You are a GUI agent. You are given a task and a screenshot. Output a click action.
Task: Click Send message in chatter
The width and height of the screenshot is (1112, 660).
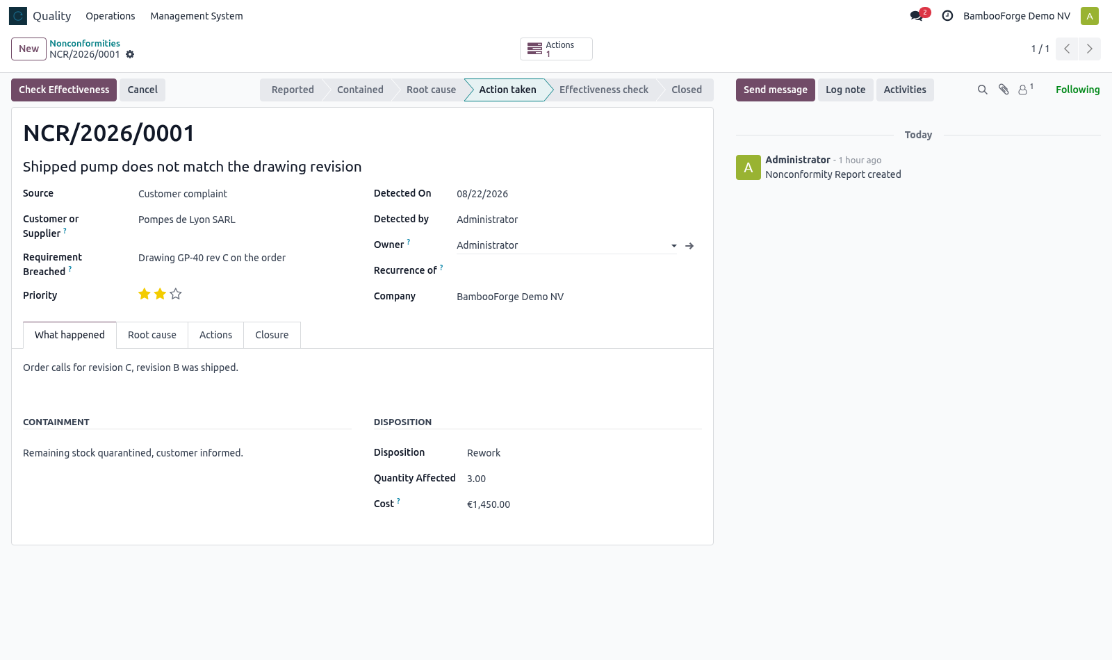coord(776,90)
